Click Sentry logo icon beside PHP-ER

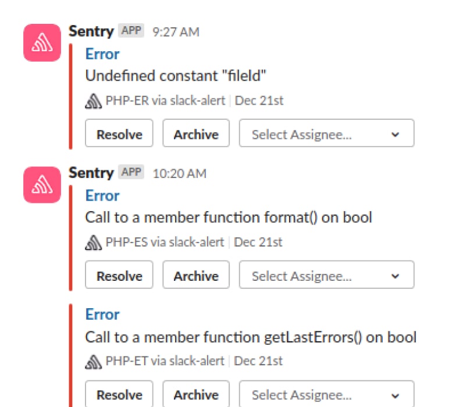pos(94,101)
